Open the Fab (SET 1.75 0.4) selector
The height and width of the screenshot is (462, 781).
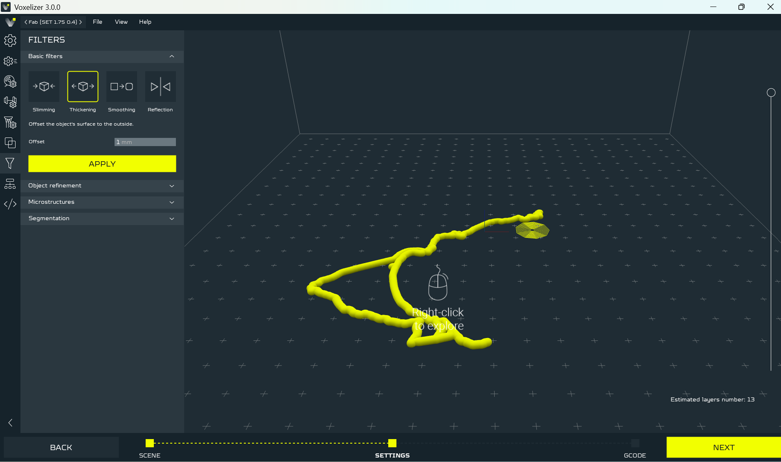(x=53, y=22)
